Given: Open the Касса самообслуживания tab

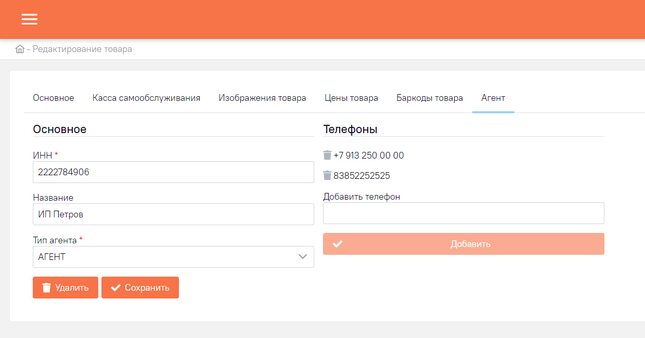Looking at the screenshot, I should point(146,98).
